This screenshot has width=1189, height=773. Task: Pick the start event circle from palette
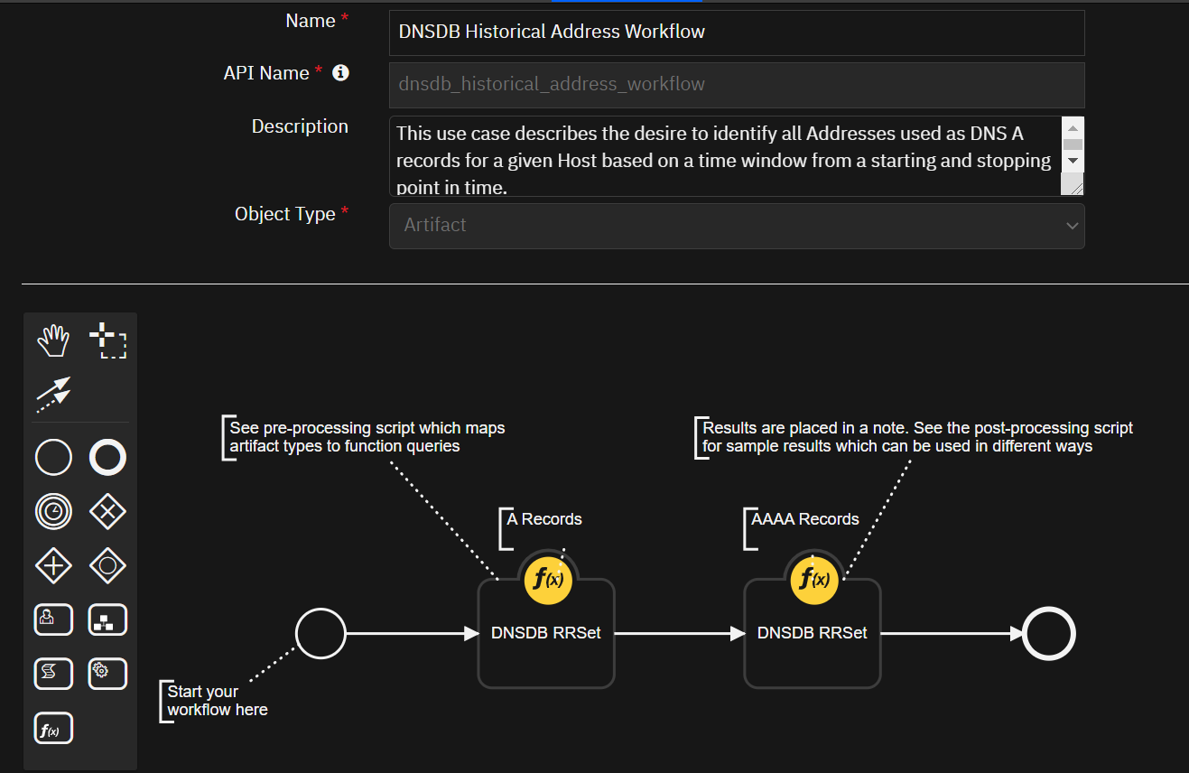53,458
